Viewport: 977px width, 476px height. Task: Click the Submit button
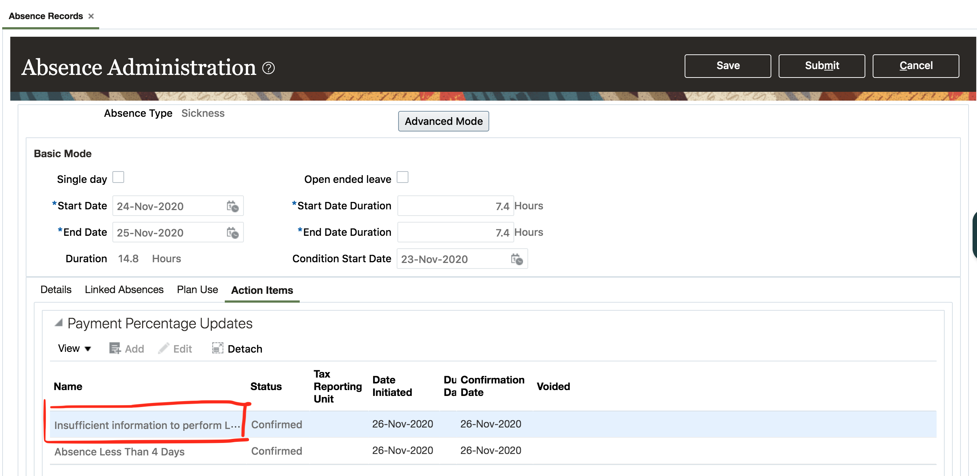(822, 66)
